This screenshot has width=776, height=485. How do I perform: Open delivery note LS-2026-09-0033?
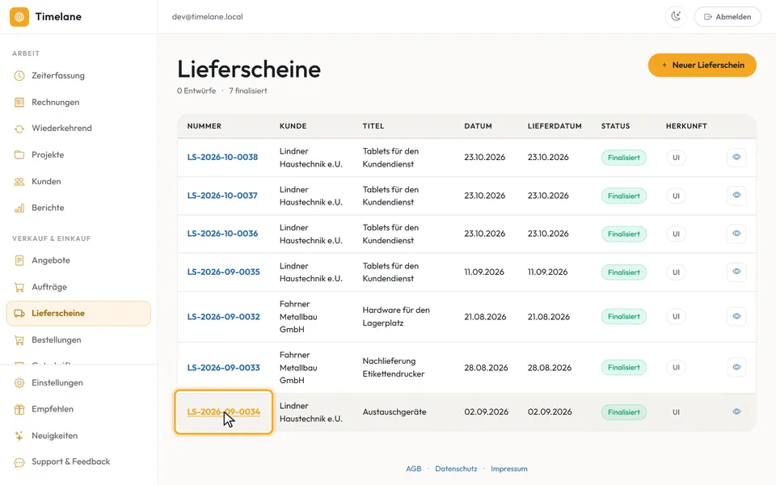point(223,368)
